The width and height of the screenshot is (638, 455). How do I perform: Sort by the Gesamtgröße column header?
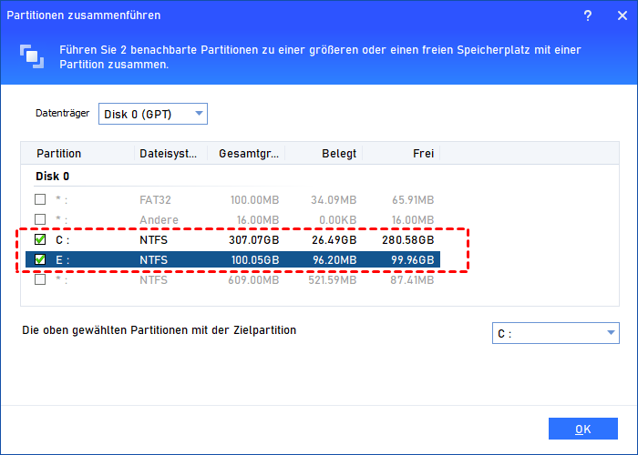pyautogui.click(x=246, y=154)
